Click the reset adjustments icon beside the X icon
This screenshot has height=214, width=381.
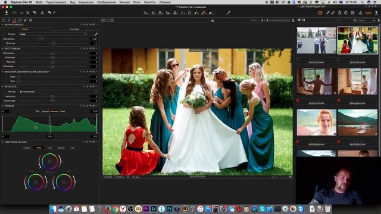click(35, 13)
